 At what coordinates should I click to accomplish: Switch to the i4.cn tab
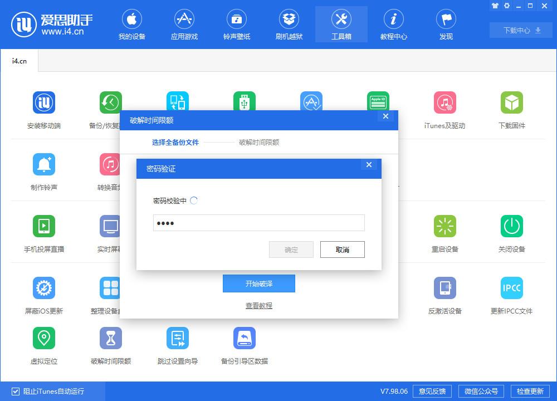(x=19, y=61)
